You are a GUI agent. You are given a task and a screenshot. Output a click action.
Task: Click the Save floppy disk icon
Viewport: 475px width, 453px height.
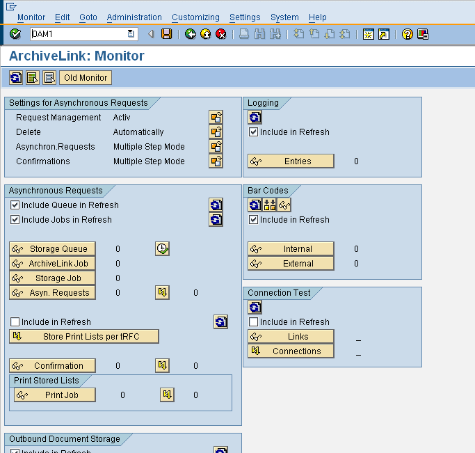(167, 34)
